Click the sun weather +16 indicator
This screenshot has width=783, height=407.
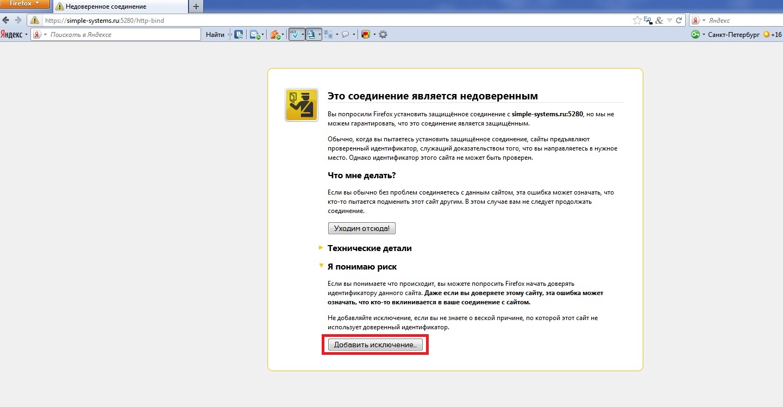(x=773, y=34)
